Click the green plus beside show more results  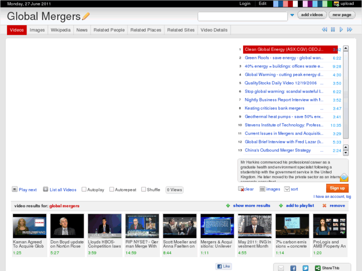(x=228, y=205)
